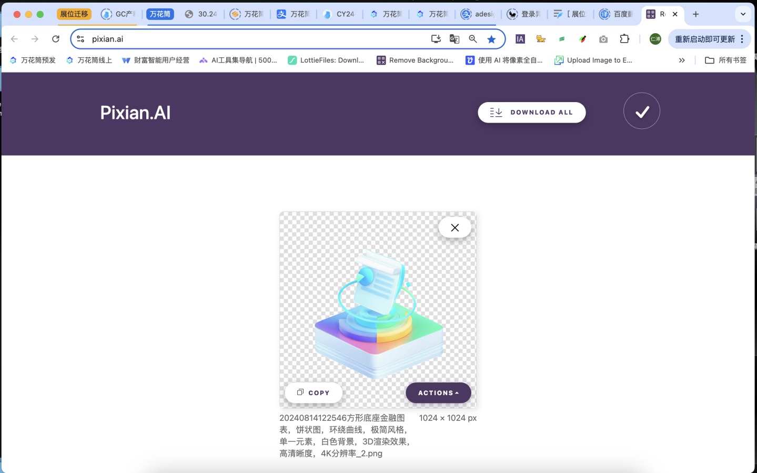Image resolution: width=757 pixels, height=473 pixels.
Task: Open the Google Translate page icon
Action: click(455, 39)
